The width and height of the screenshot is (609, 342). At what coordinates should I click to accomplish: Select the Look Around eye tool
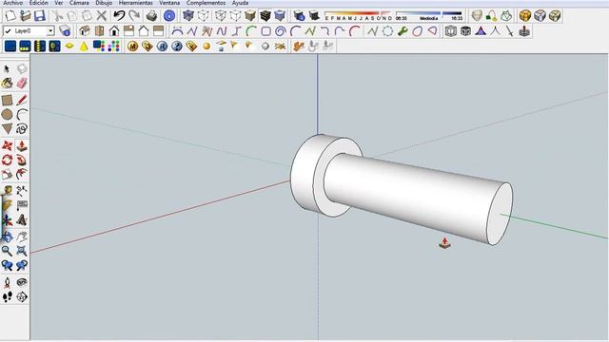tap(22, 283)
